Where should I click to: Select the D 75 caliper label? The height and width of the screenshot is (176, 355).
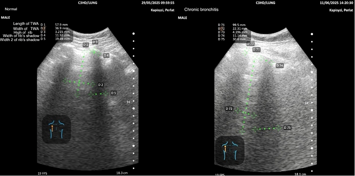[x=287, y=128]
